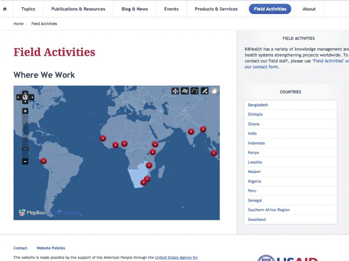Click the zoom slider handle on map
This screenshot has width=349, height=261.
(x=25, y=149)
